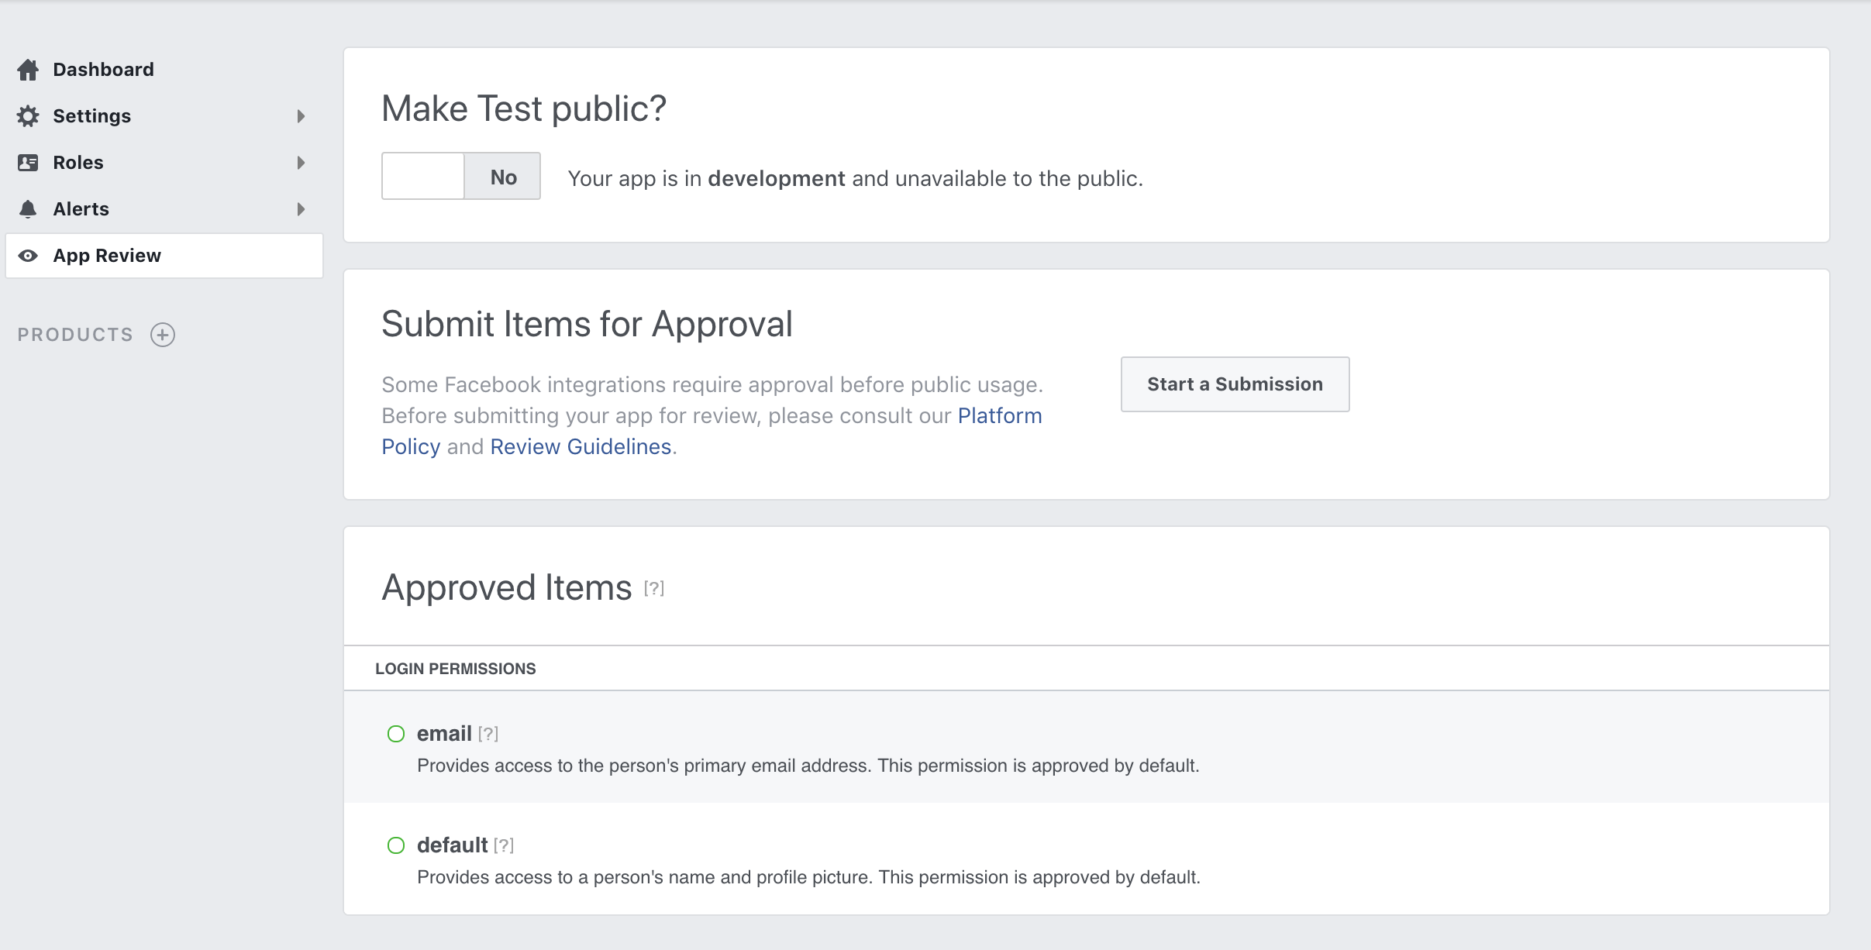Image resolution: width=1871 pixels, height=950 pixels.
Task: Expand the Alerts submenu arrow
Action: pyautogui.click(x=301, y=209)
